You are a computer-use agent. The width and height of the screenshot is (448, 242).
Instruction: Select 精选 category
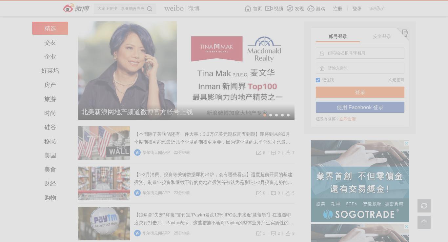tap(50, 28)
